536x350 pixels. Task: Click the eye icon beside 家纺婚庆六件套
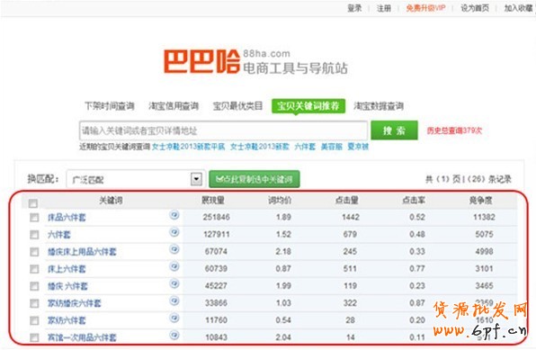pyautogui.click(x=174, y=301)
